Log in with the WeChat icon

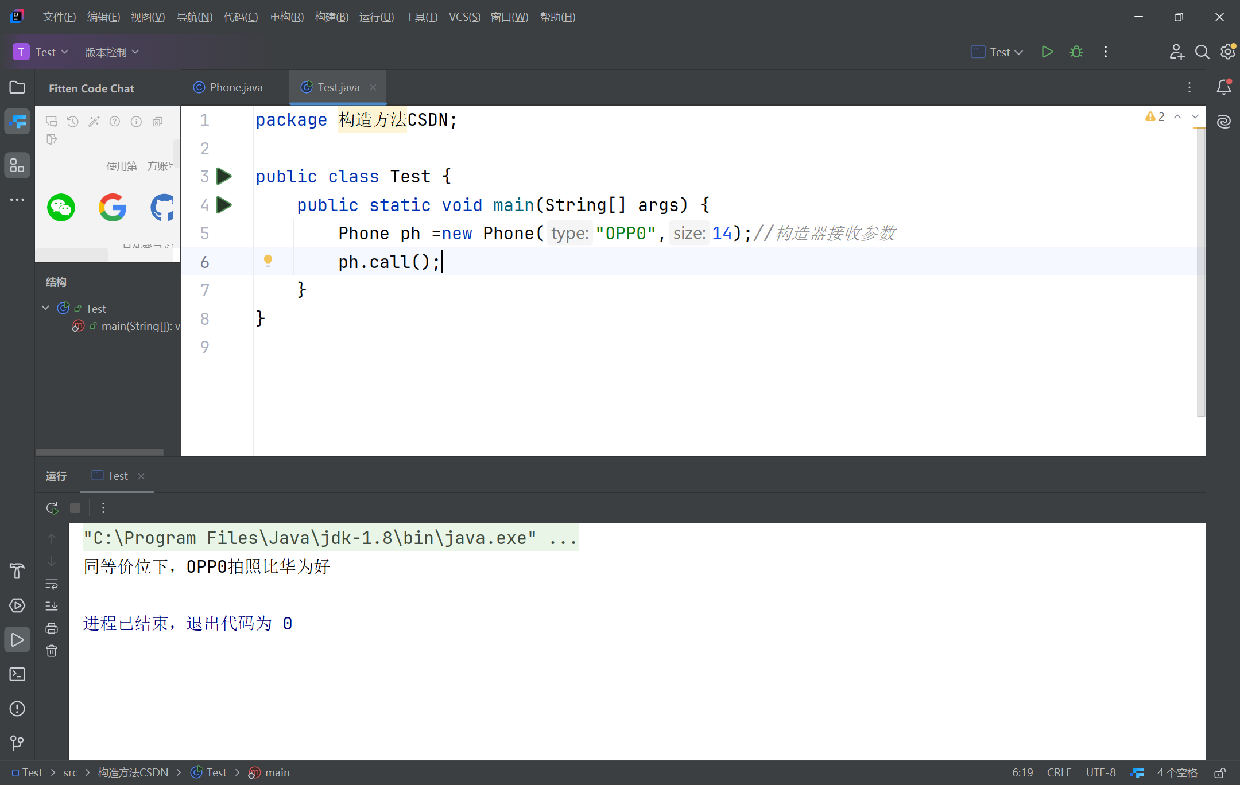61,208
